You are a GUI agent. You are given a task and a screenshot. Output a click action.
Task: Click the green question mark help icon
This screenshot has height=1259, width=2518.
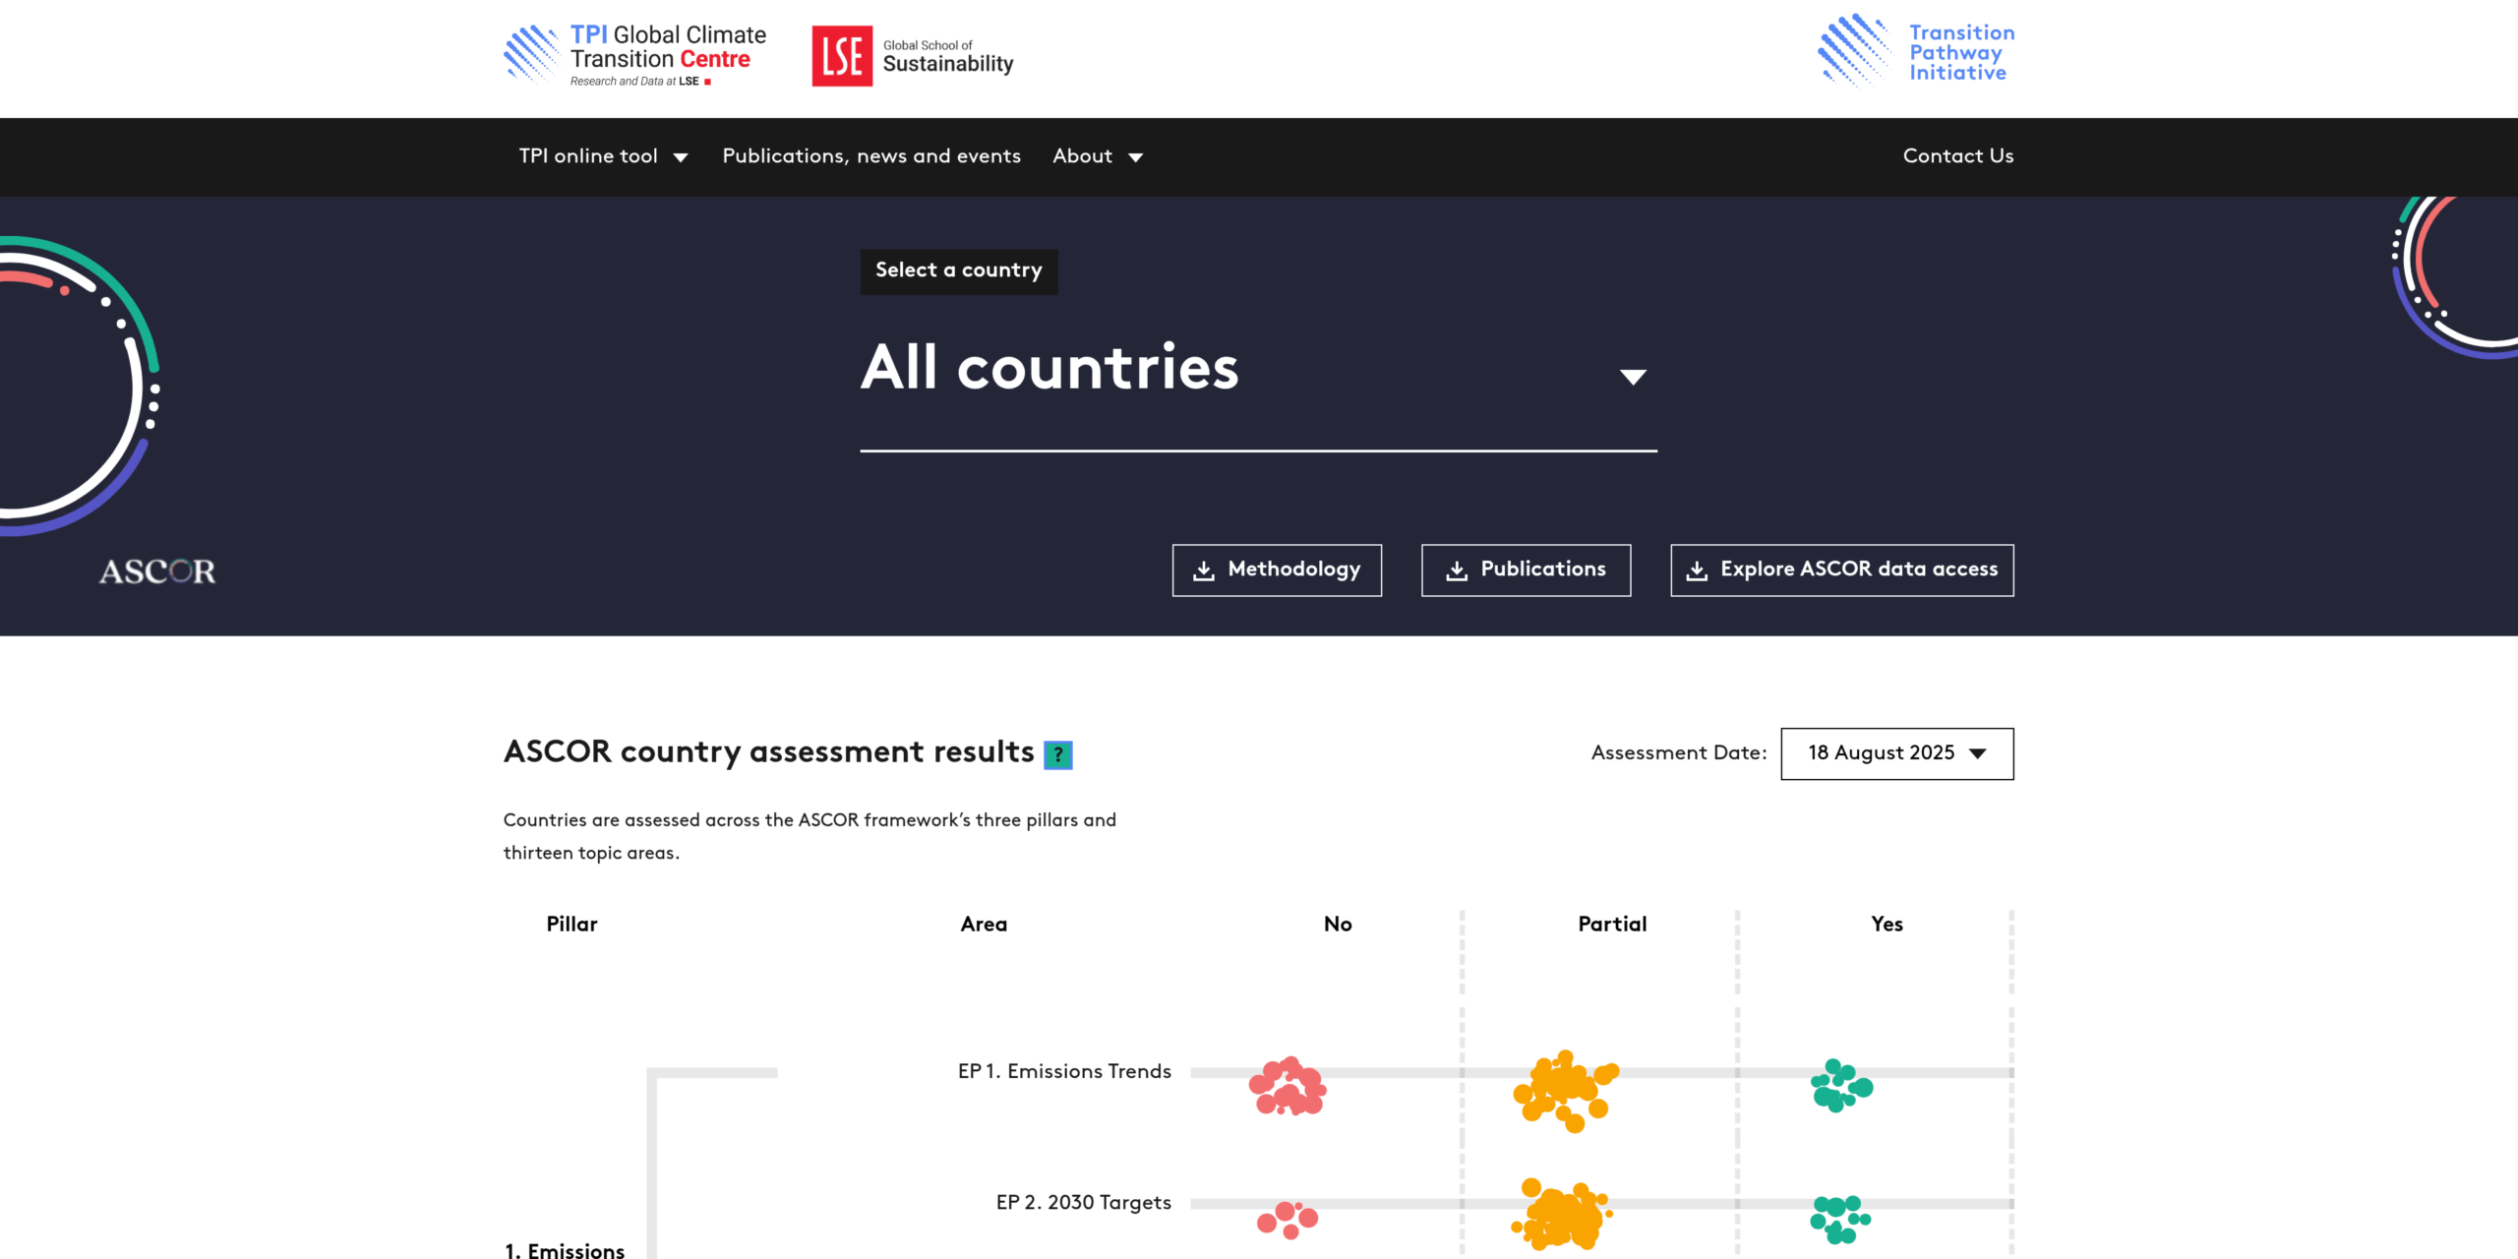[x=1057, y=754]
